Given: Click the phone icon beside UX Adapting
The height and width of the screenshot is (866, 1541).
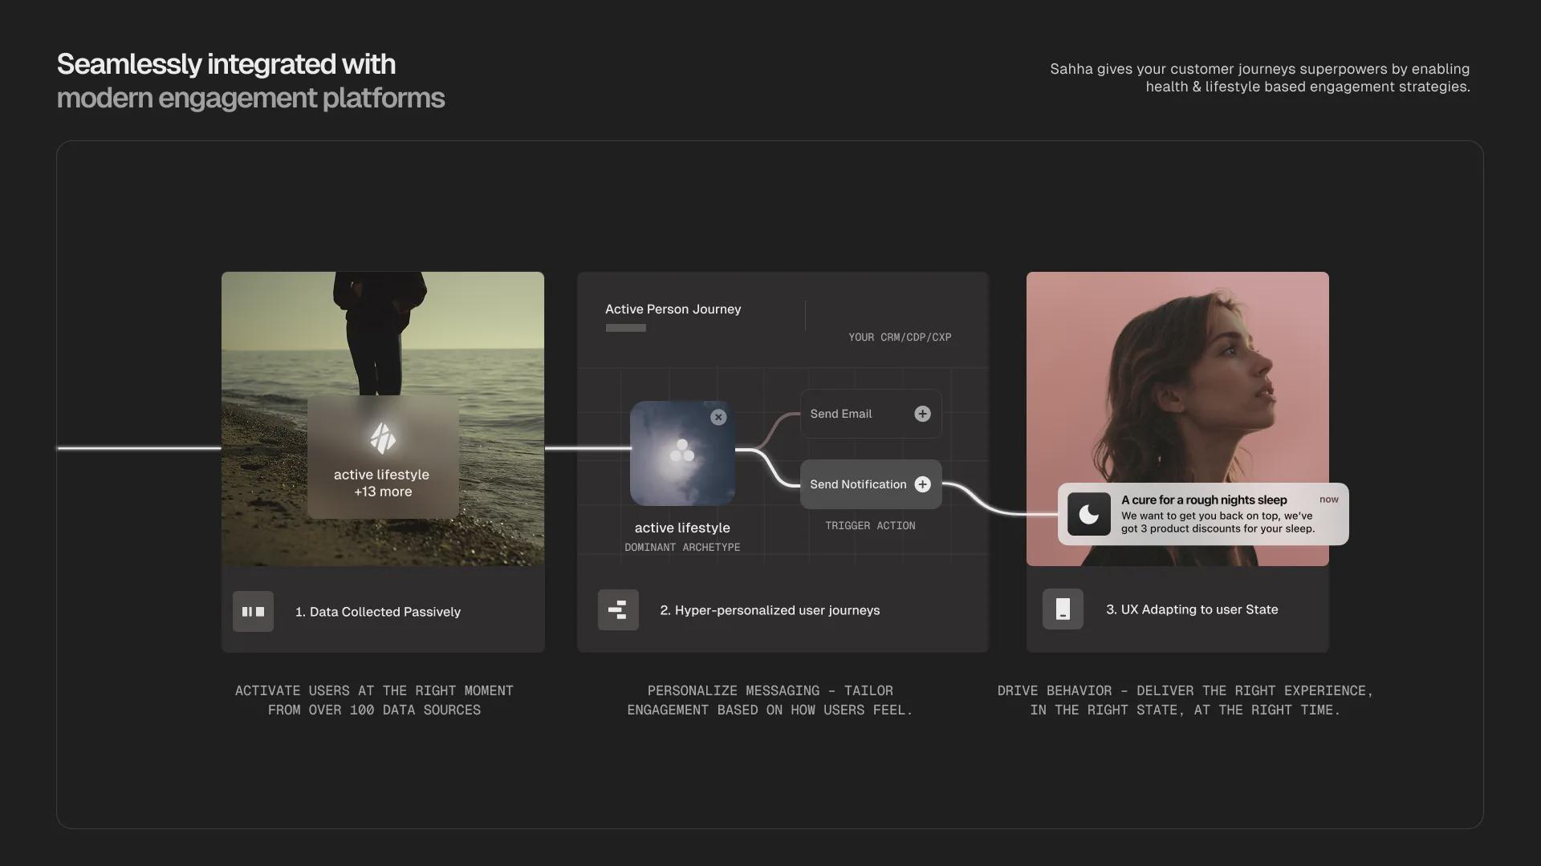Looking at the screenshot, I should click(x=1063, y=609).
